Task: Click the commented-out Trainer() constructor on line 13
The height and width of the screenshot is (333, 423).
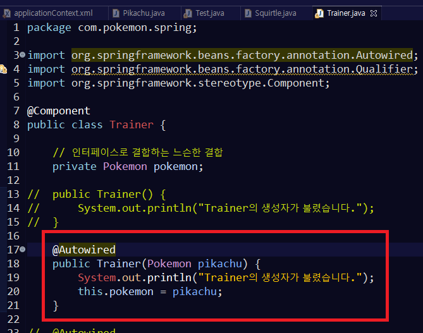Action: coord(109,194)
